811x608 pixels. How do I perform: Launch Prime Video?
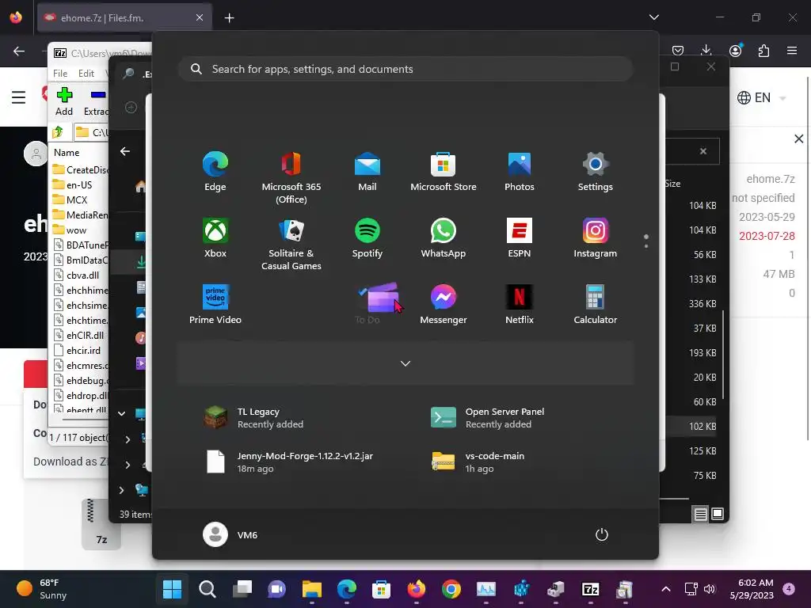point(215,305)
